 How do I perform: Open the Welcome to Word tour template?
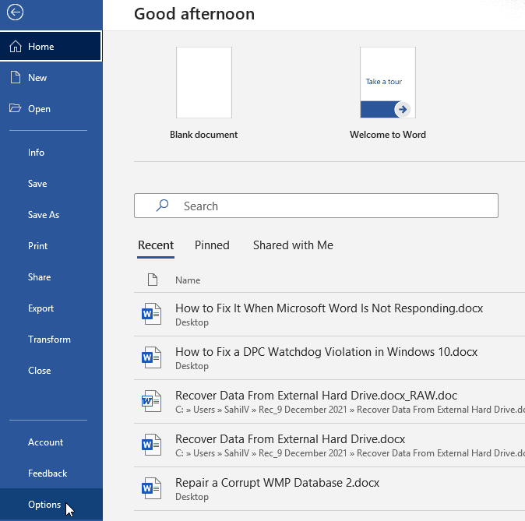[388, 83]
